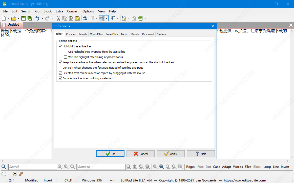Undo the last edit using the toolbar arrow
The height and width of the screenshot is (183, 294).
37,18
